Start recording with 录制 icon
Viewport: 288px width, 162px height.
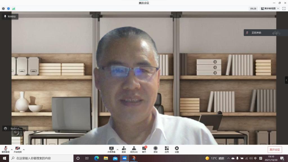[156, 149]
